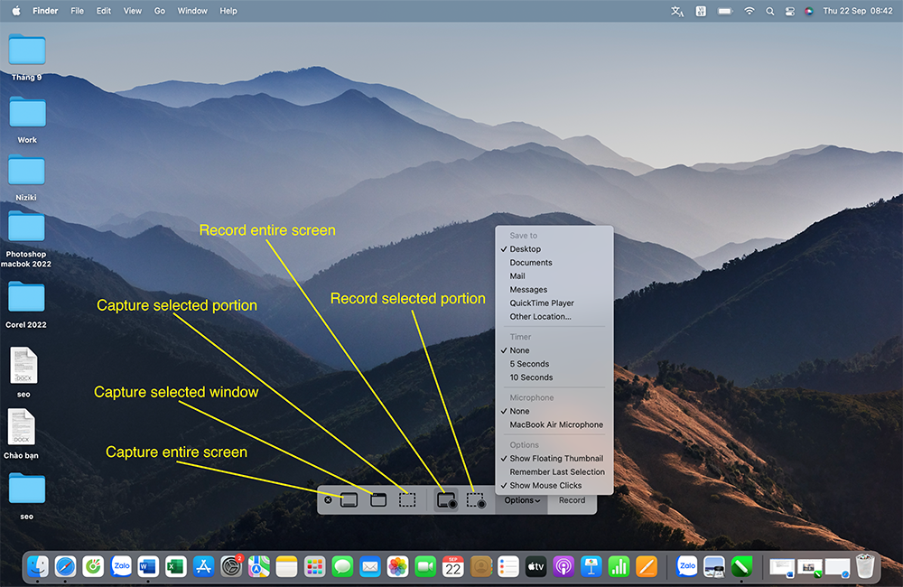Open Podcasts from the Dock
The width and height of the screenshot is (903, 587).
point(563,567)
